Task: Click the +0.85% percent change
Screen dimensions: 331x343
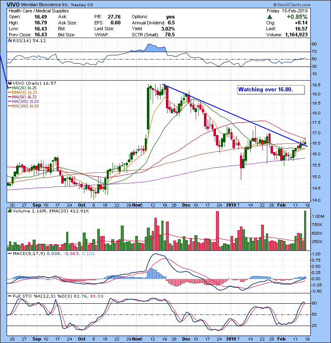Action: coord(297,17)
